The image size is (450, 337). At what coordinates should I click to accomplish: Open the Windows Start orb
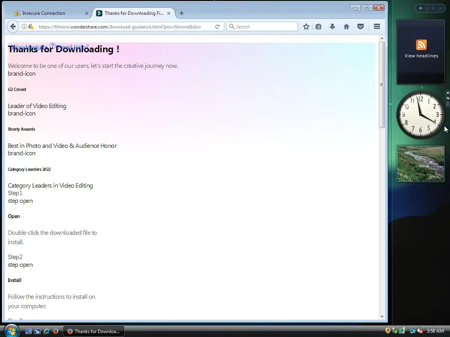click(x=11, y=331)
